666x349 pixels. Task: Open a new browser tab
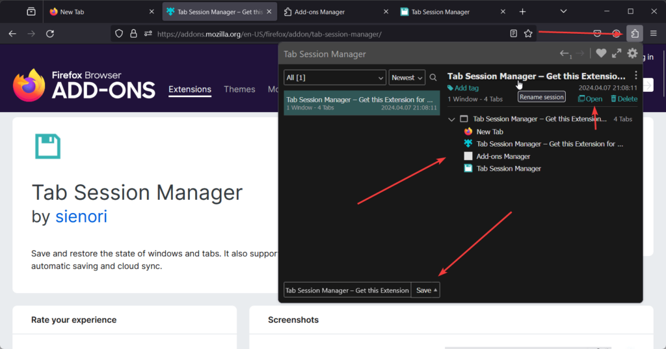pyautogui.click(x=522, y=12)
